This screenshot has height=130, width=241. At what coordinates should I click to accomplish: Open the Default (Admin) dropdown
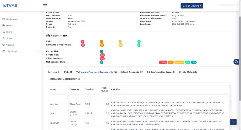pos(192,6)
